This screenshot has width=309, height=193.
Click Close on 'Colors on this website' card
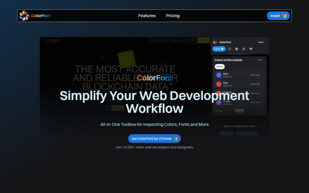click(x=260, y=60)
